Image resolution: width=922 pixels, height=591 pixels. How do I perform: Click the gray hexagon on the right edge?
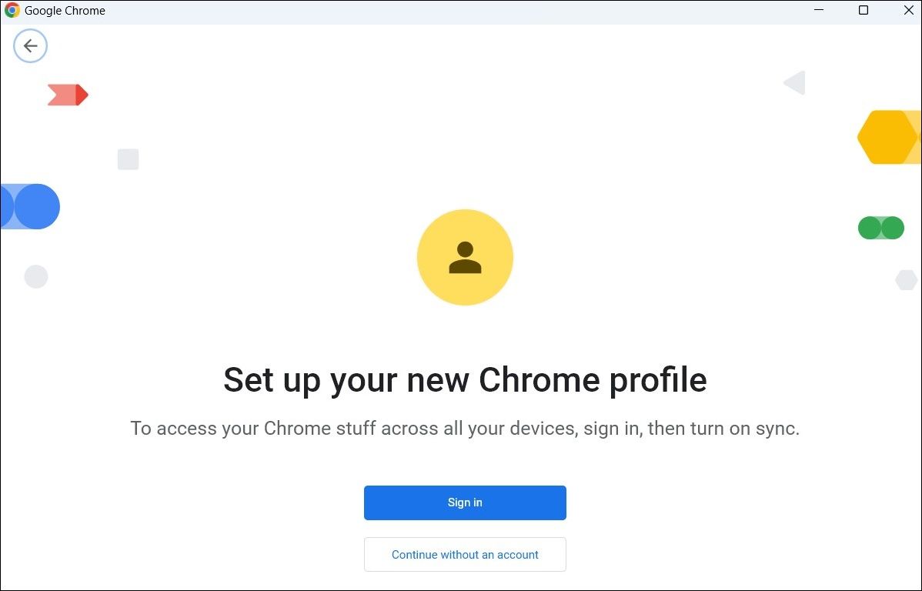(x=906, y=279)
